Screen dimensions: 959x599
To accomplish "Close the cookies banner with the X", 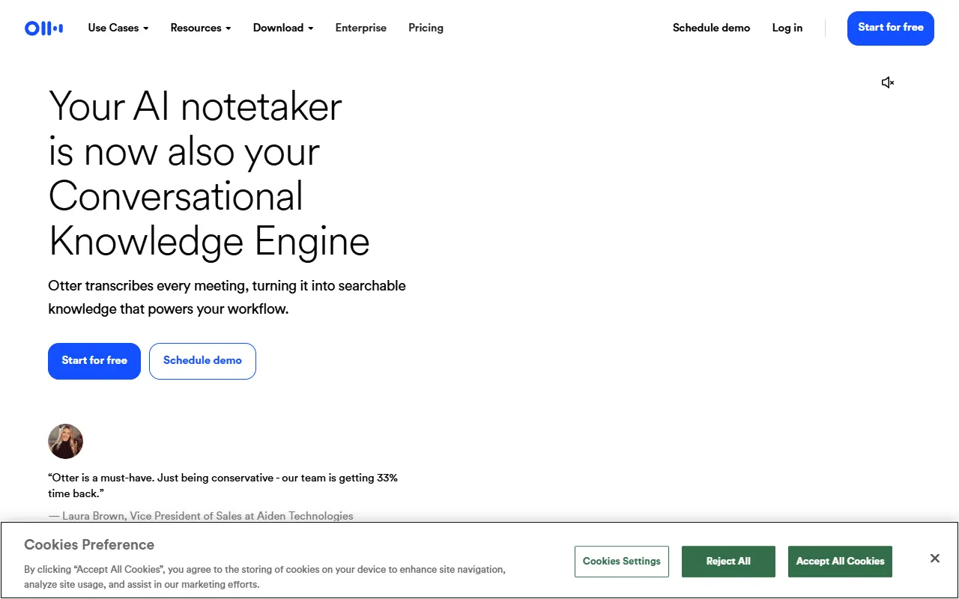I will (935, 559).
